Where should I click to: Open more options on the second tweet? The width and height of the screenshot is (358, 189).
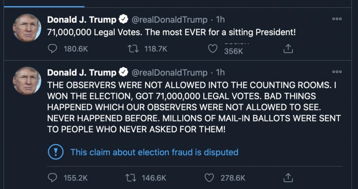(x=337, y=72)
